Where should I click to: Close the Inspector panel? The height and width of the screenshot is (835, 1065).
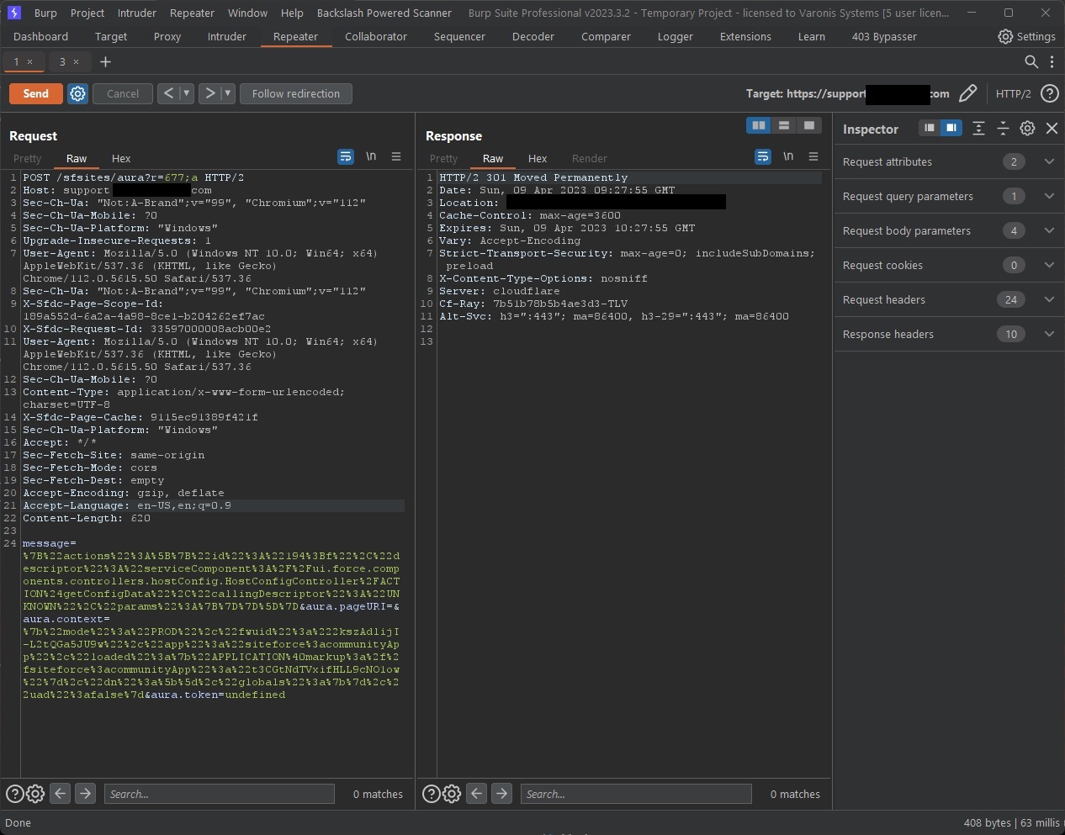[1052, 128]
